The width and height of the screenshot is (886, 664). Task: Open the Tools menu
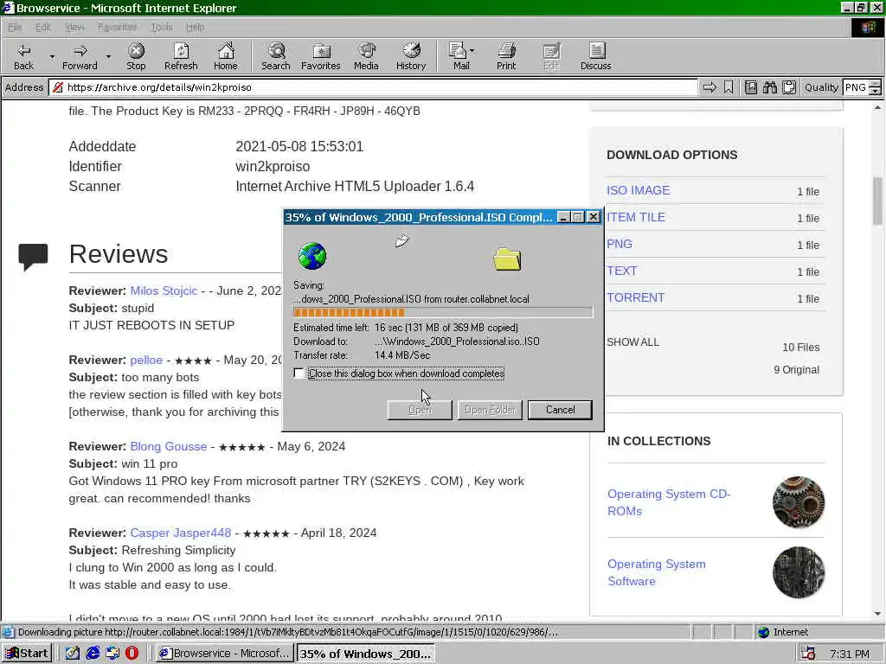point(162,27)
